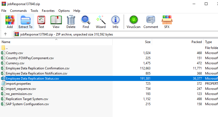Go up one level arrow

5,34
